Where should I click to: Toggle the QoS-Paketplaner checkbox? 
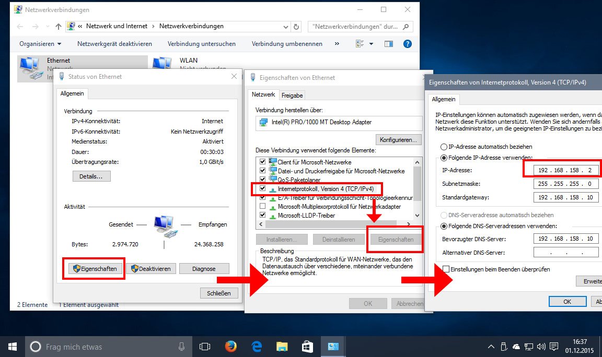(x=263, y=179)
